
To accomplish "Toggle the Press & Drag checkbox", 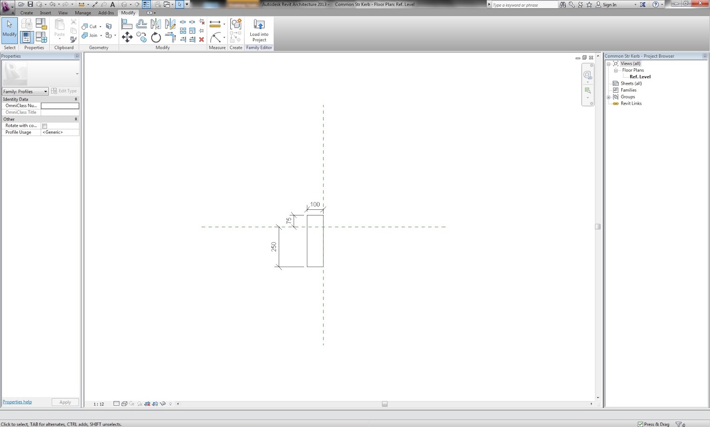I will pos(641,424).
